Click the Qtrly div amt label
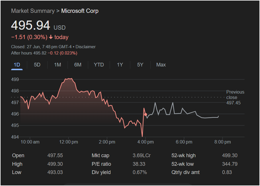 (x=186, y=172)
